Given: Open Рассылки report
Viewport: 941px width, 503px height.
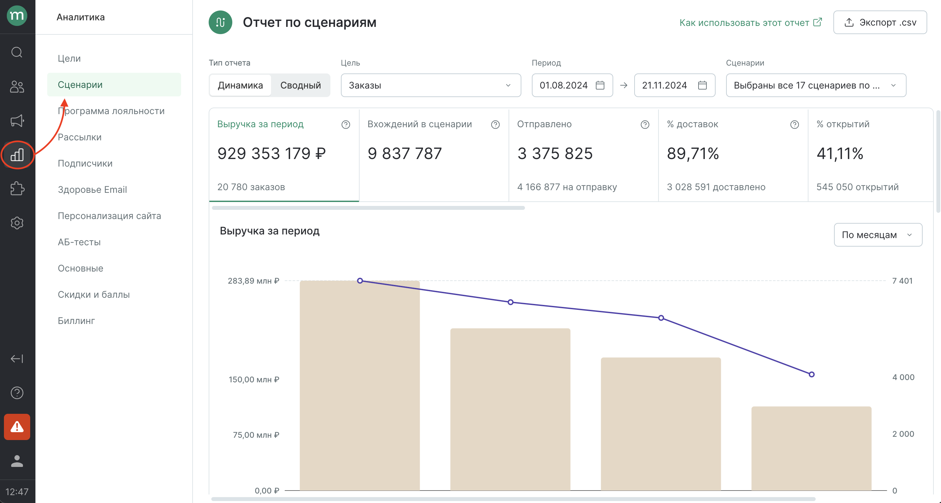Looking at the screenshot, I should 80,137.
